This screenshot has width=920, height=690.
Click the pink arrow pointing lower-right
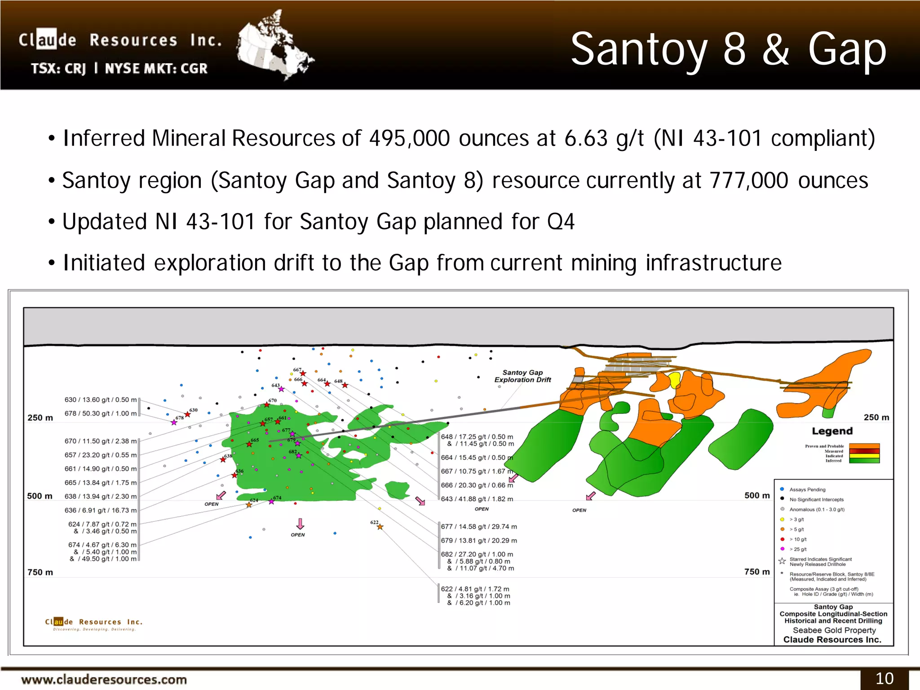pyautogui.click(x=420, y=501)
